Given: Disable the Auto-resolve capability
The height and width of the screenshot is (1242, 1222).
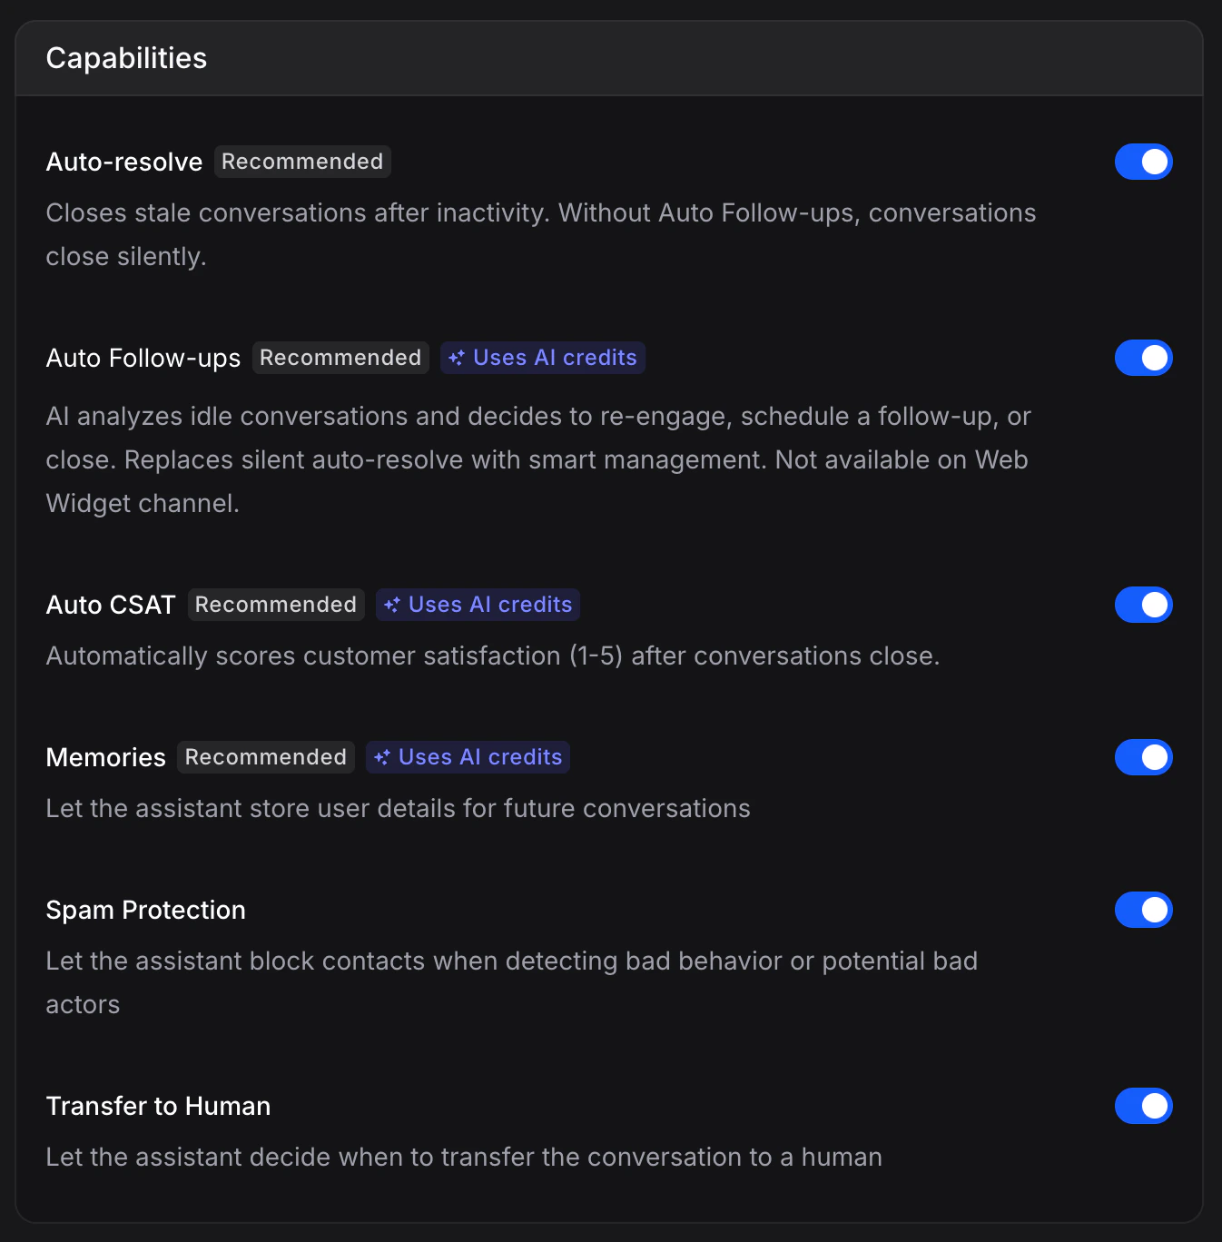Looking at the screenshot, I should click(1144, 162).
